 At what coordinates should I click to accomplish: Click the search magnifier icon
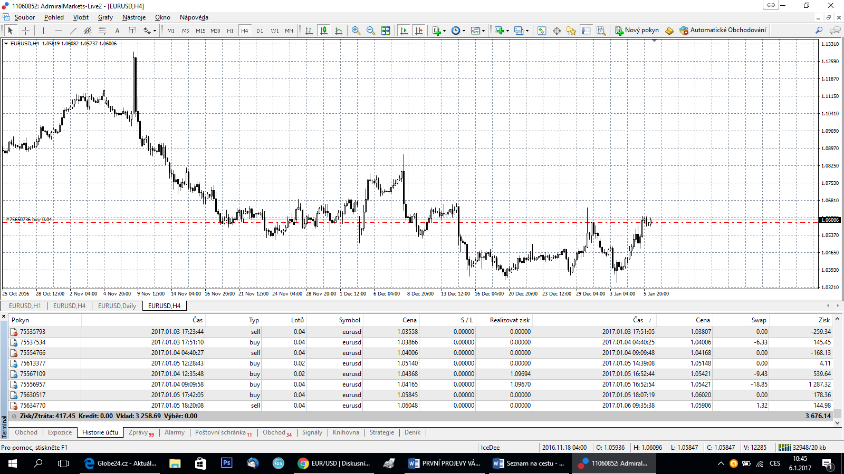[x=819, y=31]
